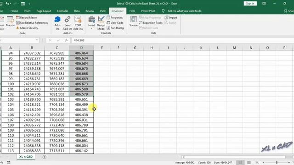Zoom out with minus button
Screen dimensions: 294x165
coord(263,163)
